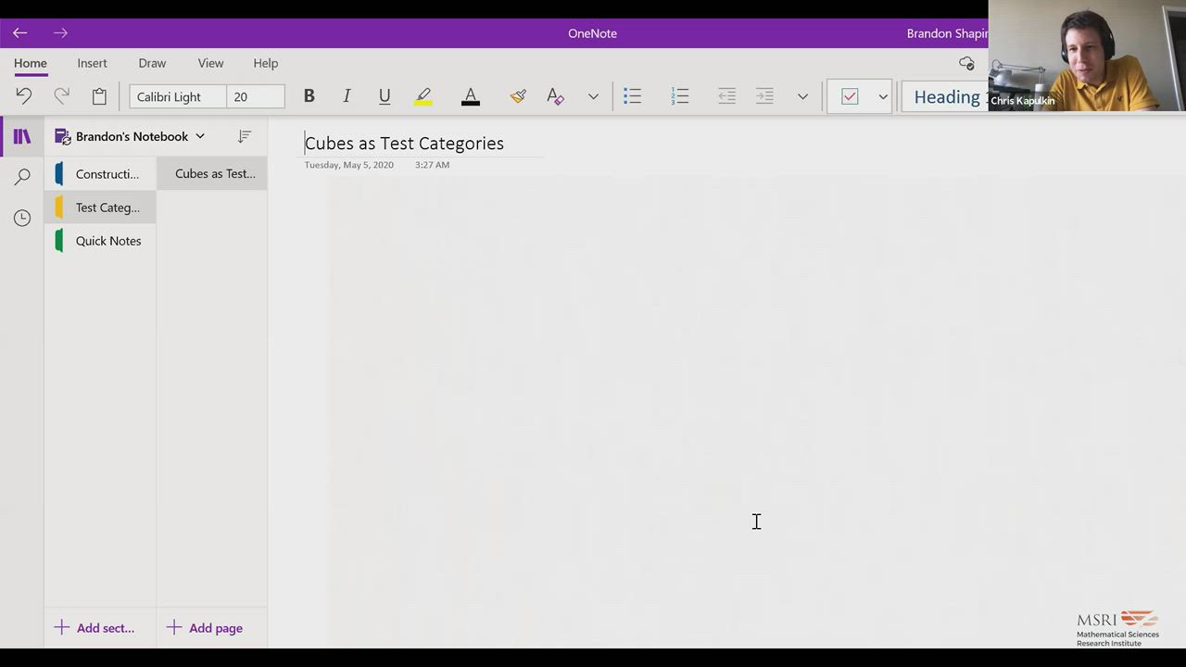Open the Home tab

pos(31,63)
